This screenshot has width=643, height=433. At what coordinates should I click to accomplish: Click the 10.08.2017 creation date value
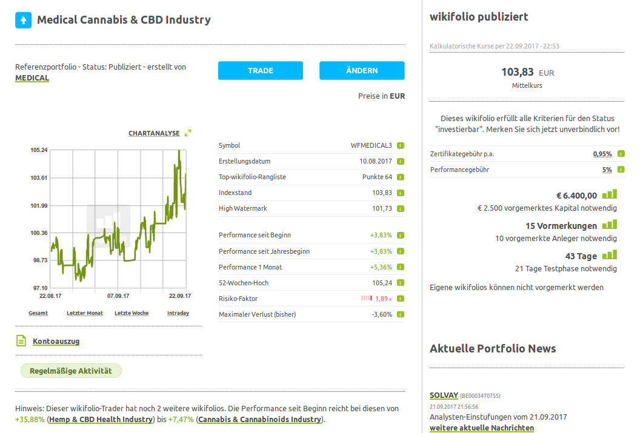point(376,162)
